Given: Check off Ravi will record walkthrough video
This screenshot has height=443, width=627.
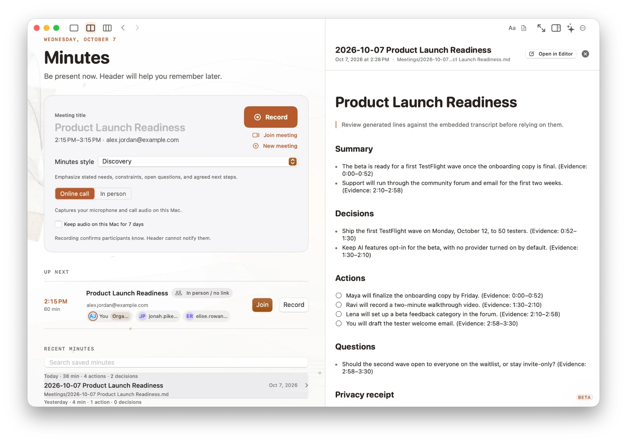Looking at the screenshot, I should pyautogui.click(x=339, y=305).
